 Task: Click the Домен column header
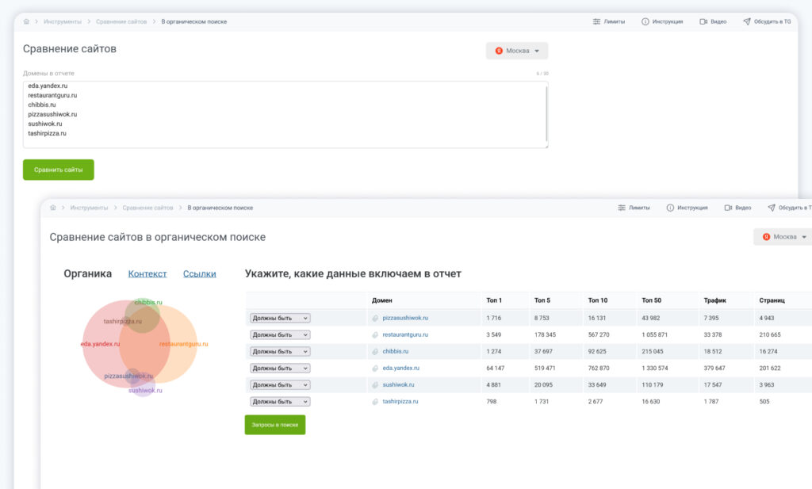point(381,300)
